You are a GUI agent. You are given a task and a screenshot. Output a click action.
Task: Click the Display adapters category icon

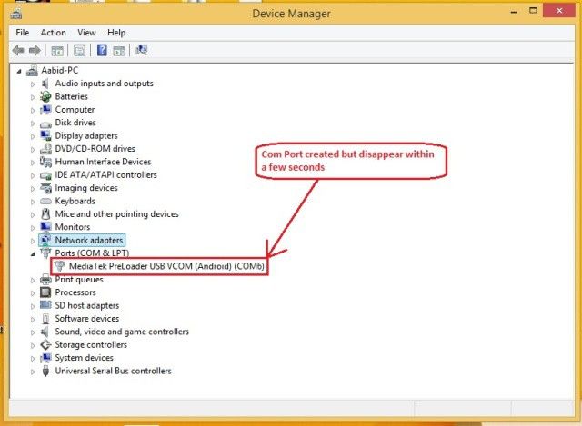point(45,135)
